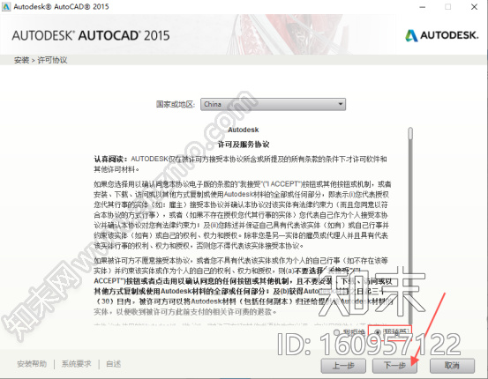The width and height of the screenshot is (488, 379).
Task: Minimize the installer window
Action: pyautogui.click(x=423, y=7)
